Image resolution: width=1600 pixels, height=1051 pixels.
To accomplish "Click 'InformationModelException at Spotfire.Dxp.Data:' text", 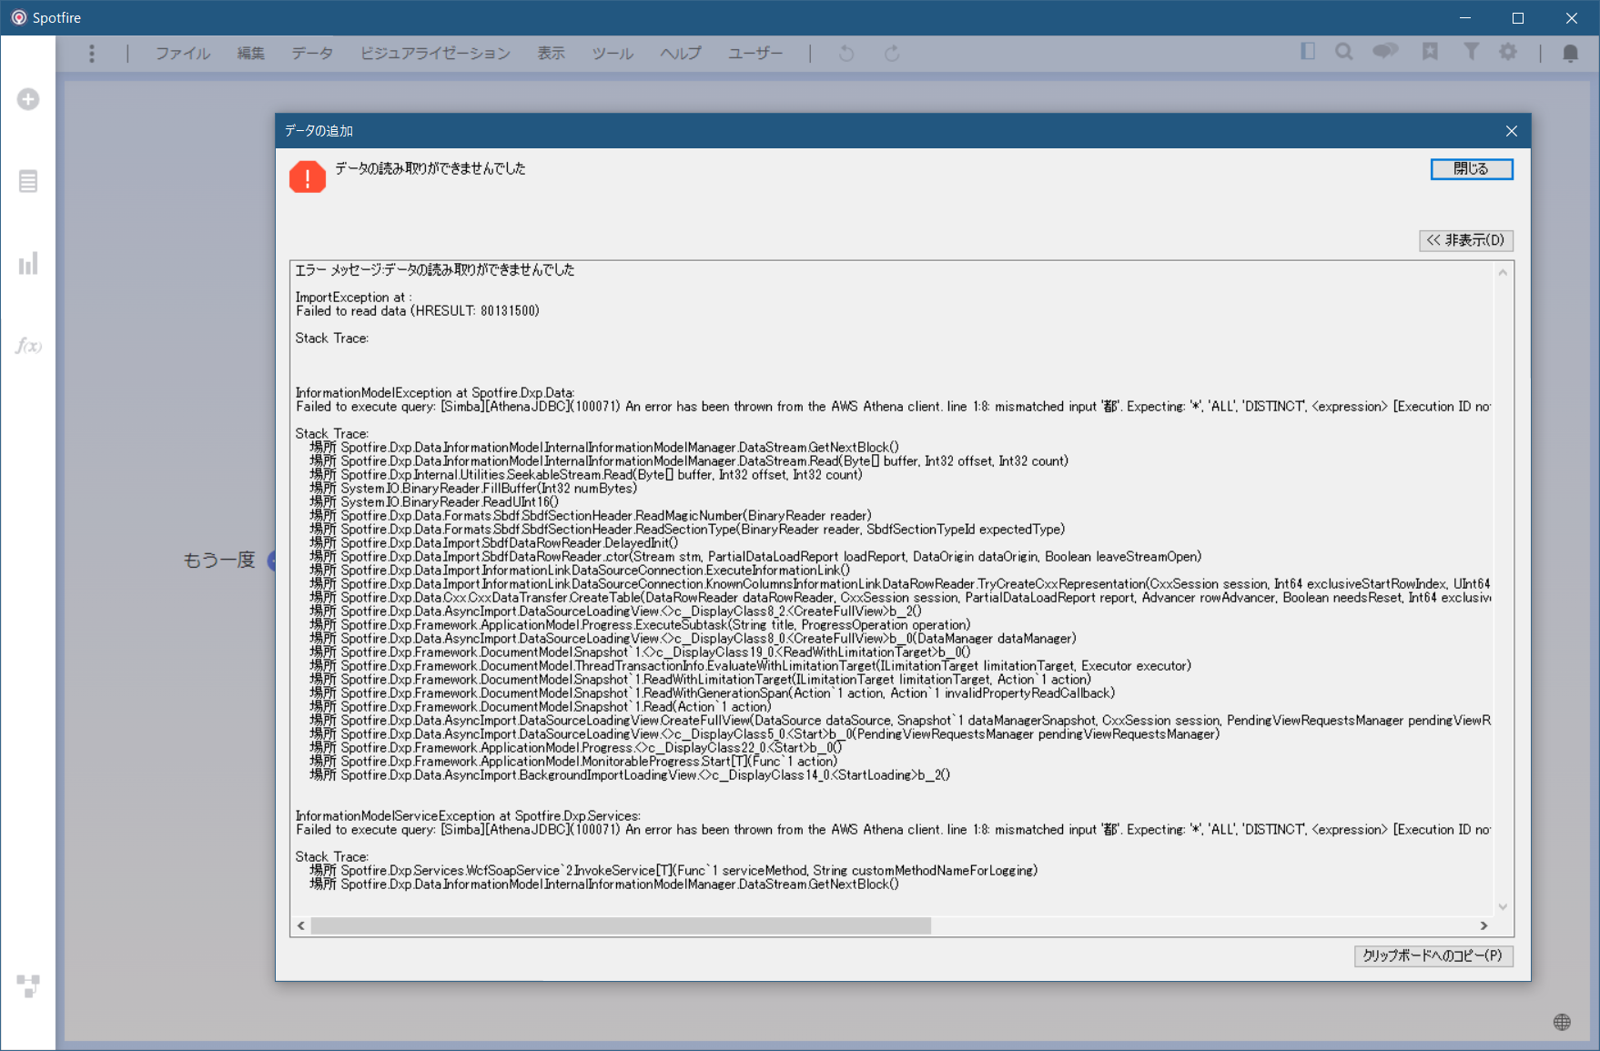I will 435,393.
